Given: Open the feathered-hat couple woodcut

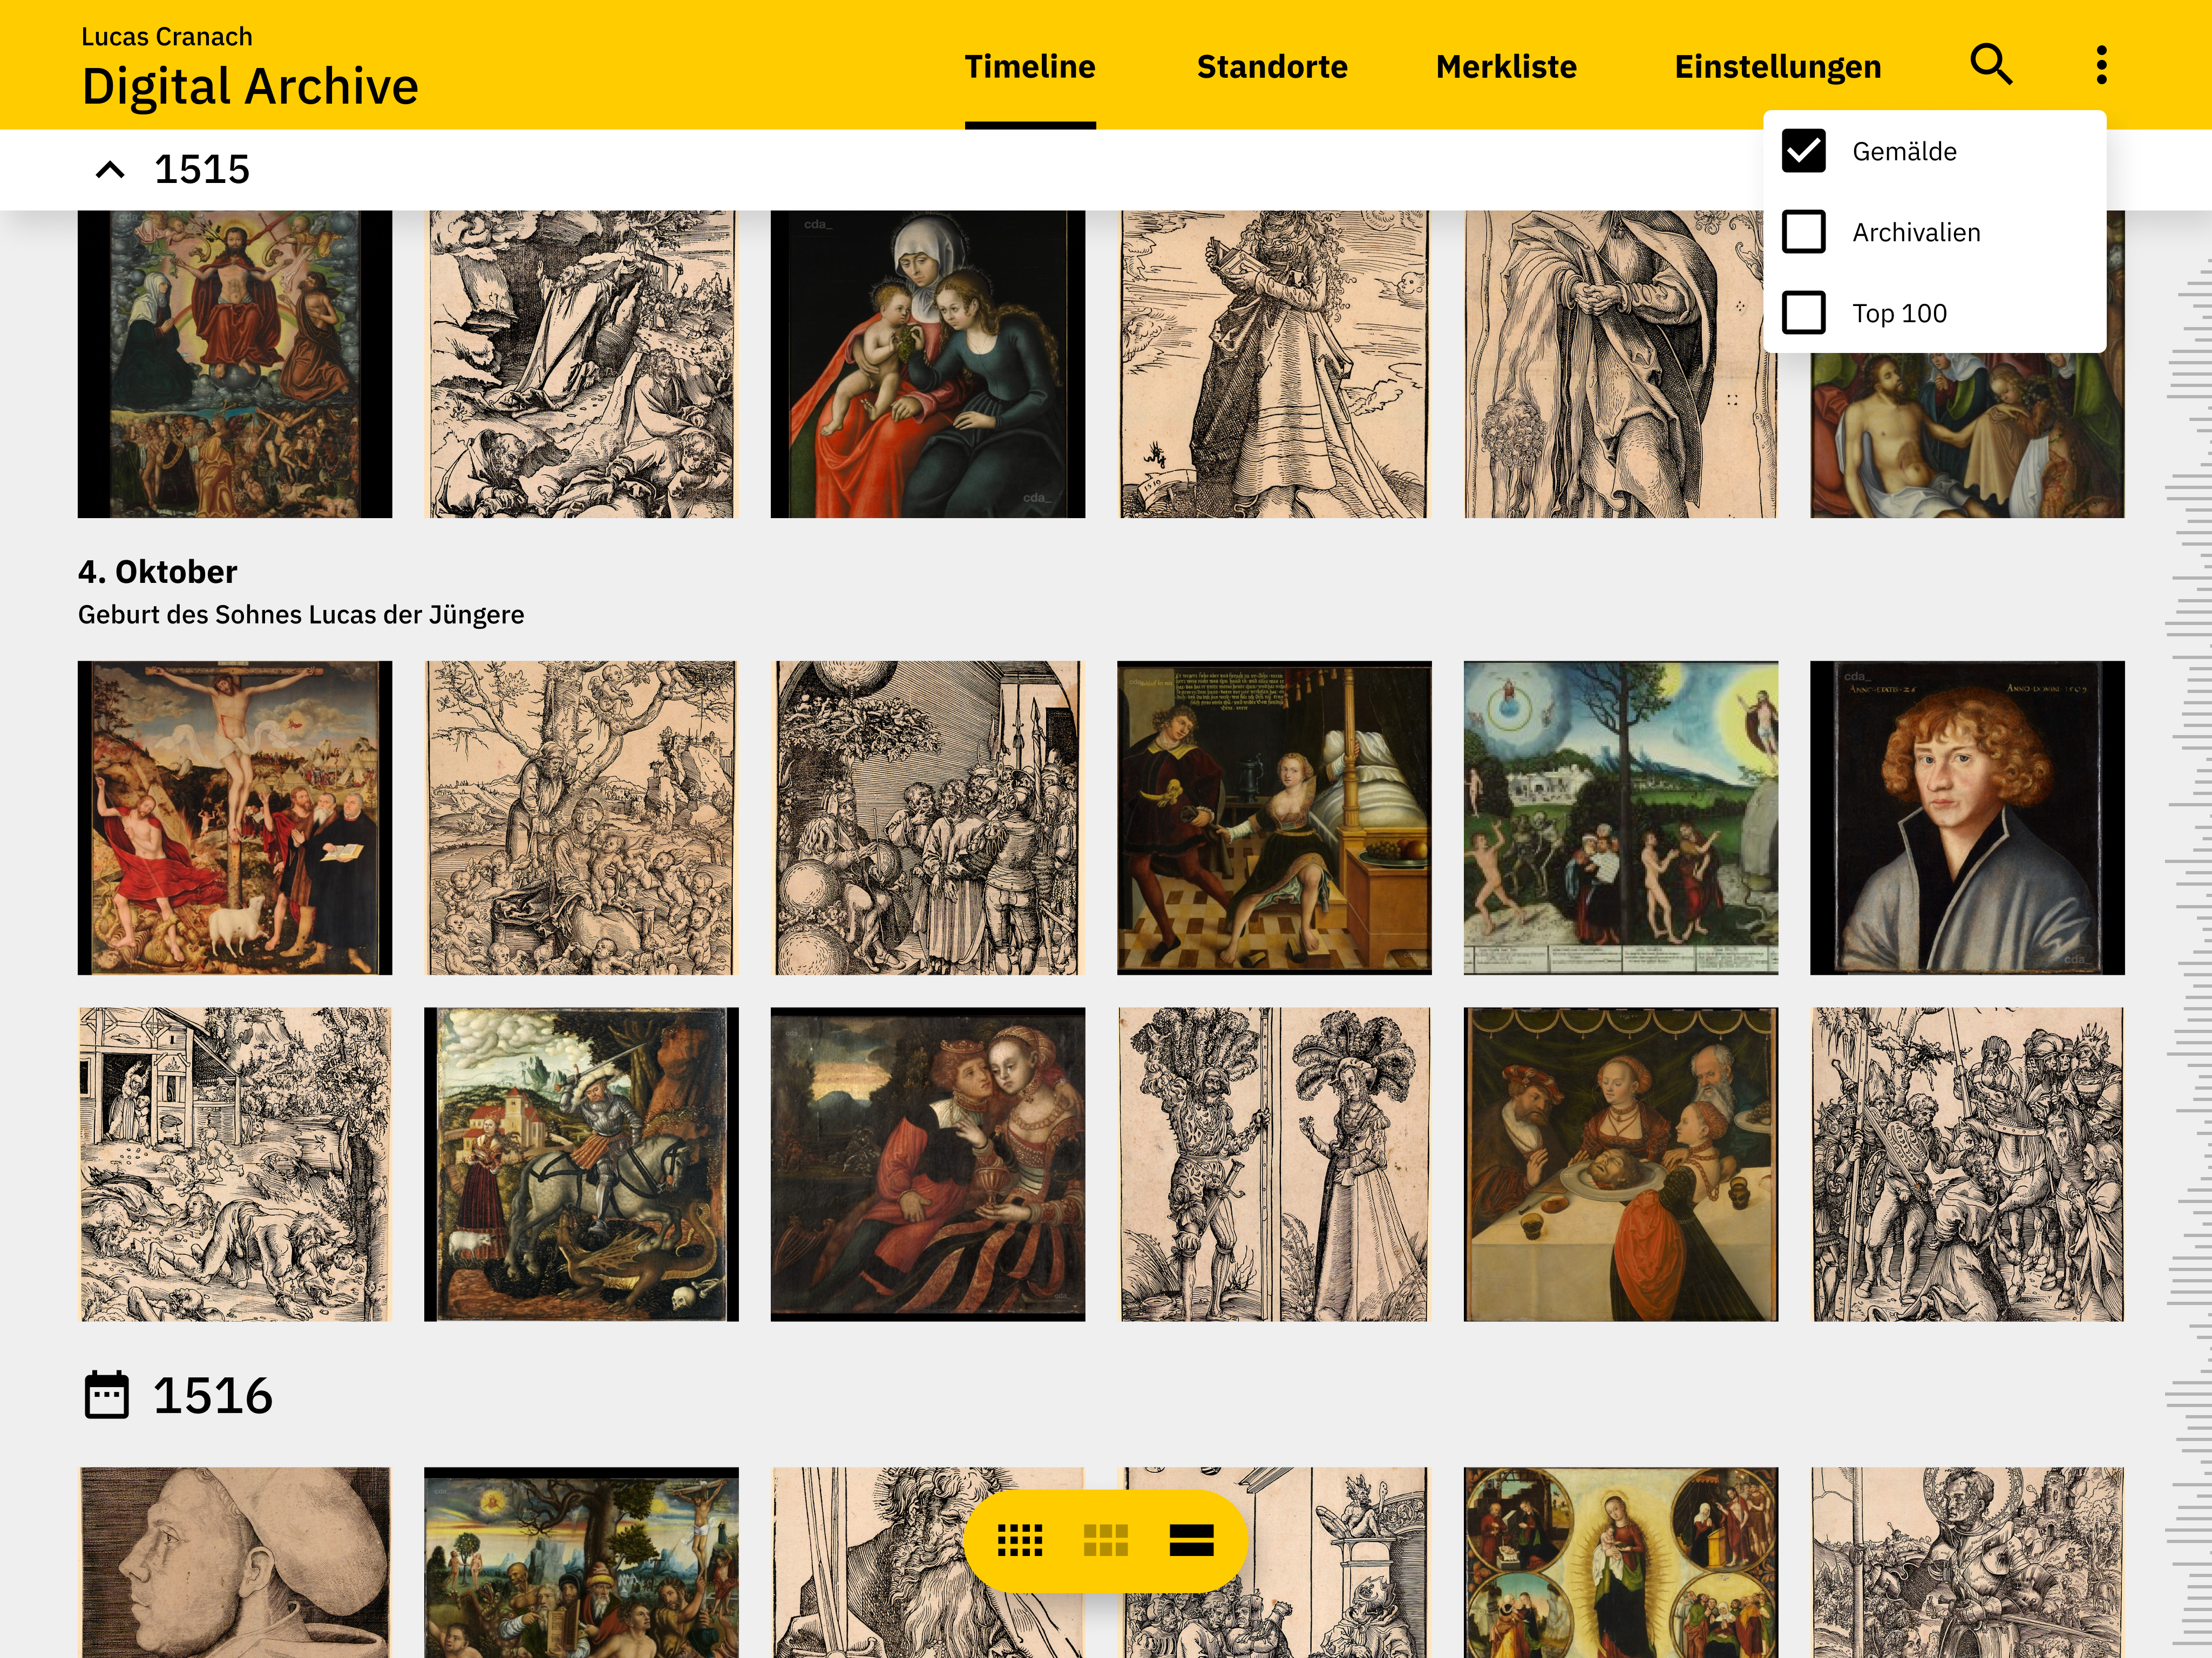Looking at the screenshot, I should (x=1274, y=1164).
